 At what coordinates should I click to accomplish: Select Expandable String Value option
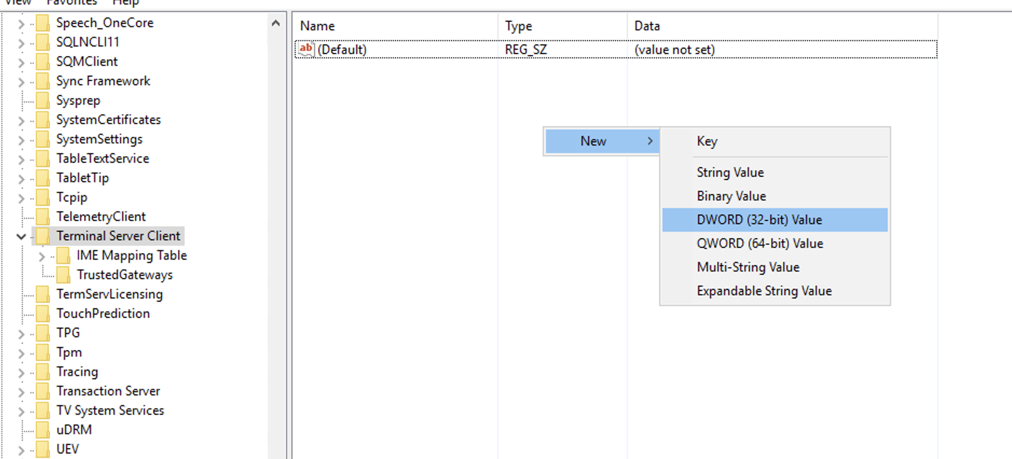tap(764, 291)
